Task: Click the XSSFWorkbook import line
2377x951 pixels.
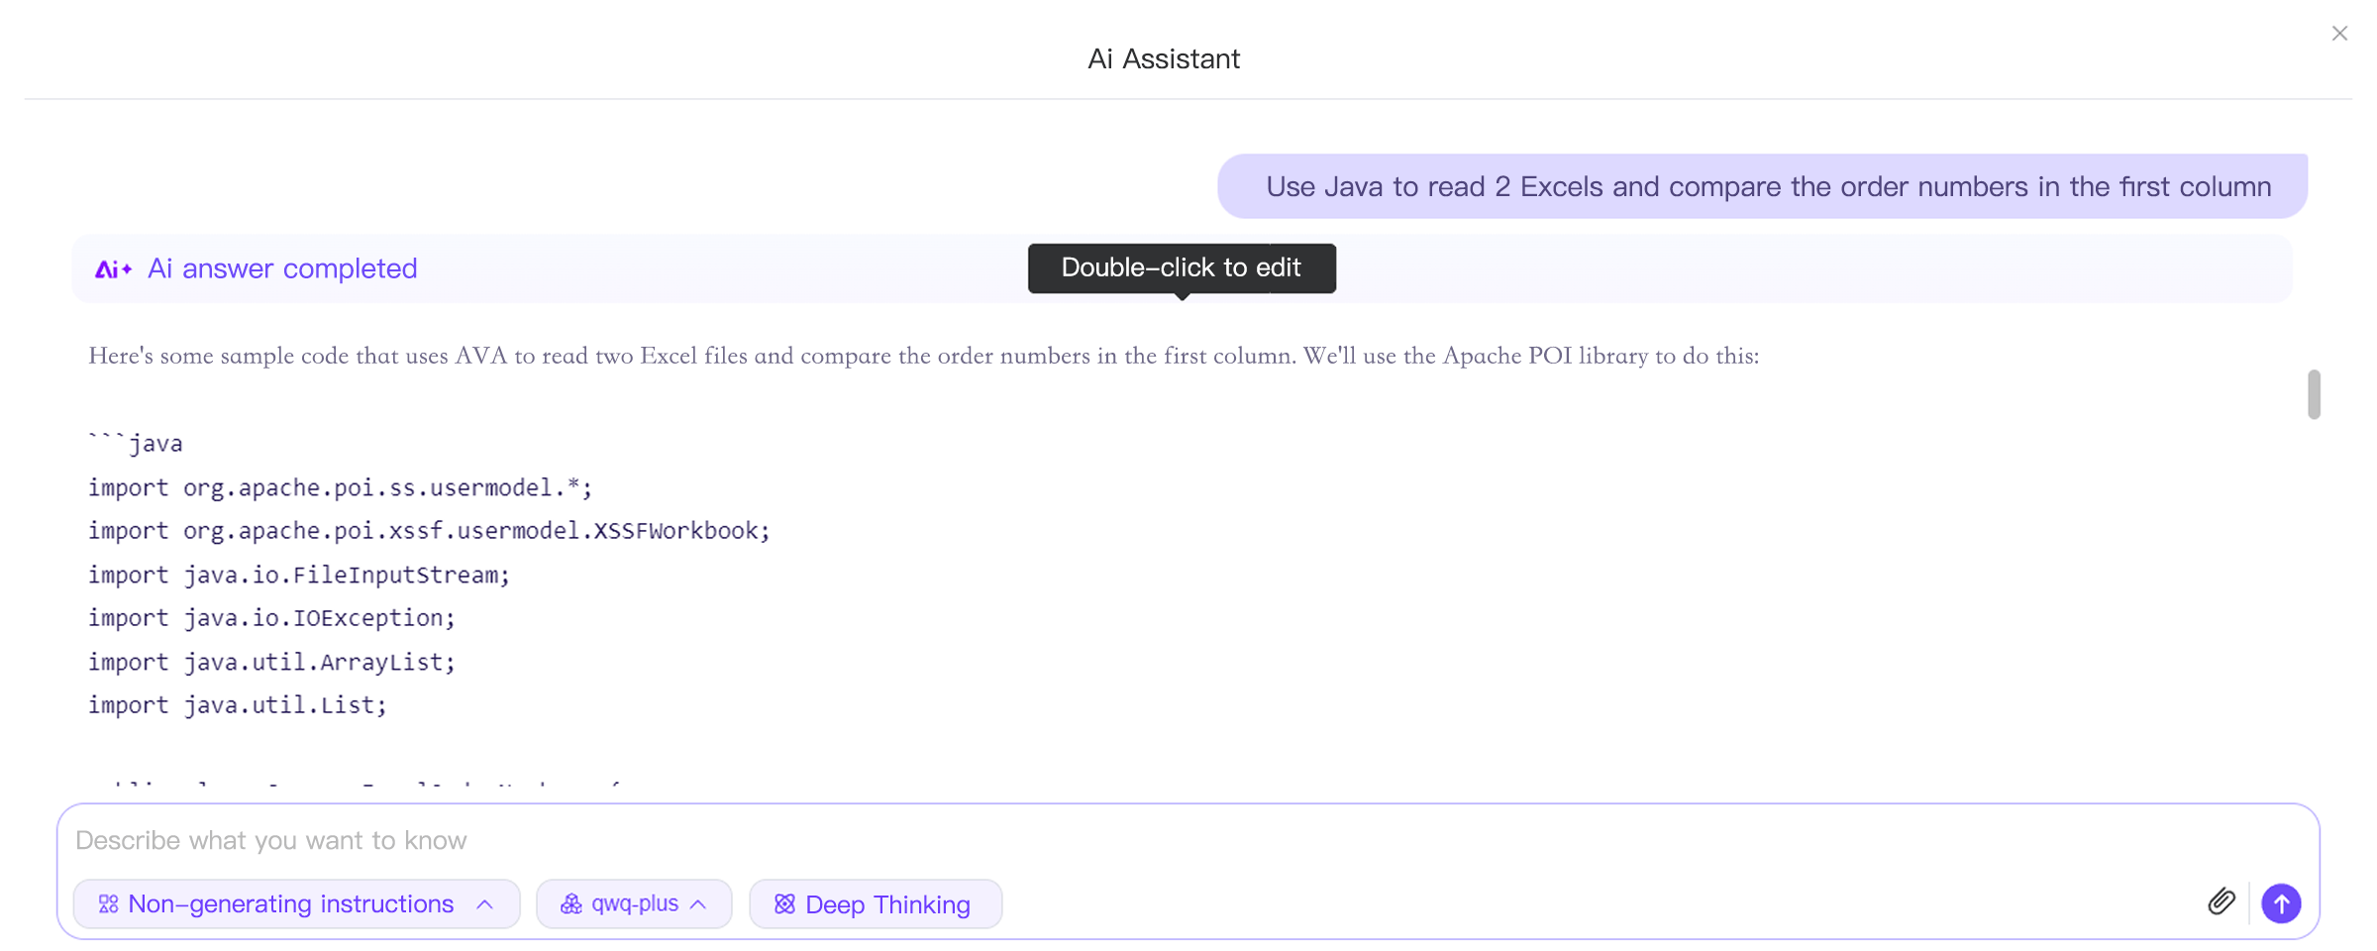Action: (x=429, y=531)
